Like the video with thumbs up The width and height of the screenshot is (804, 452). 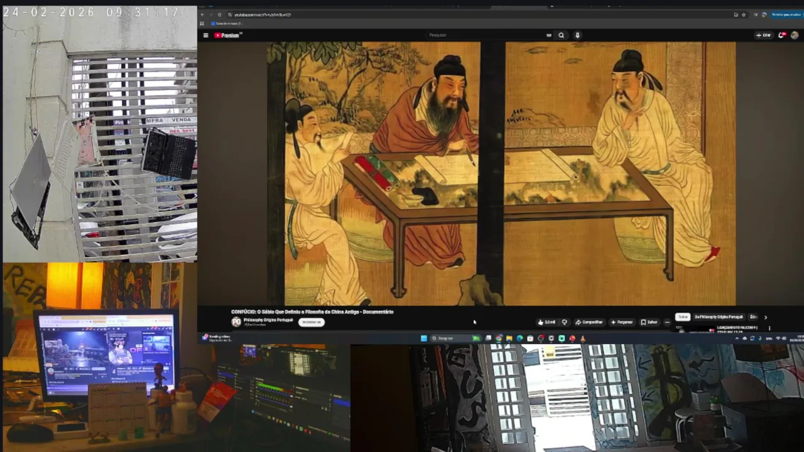[x=546, y=322]
